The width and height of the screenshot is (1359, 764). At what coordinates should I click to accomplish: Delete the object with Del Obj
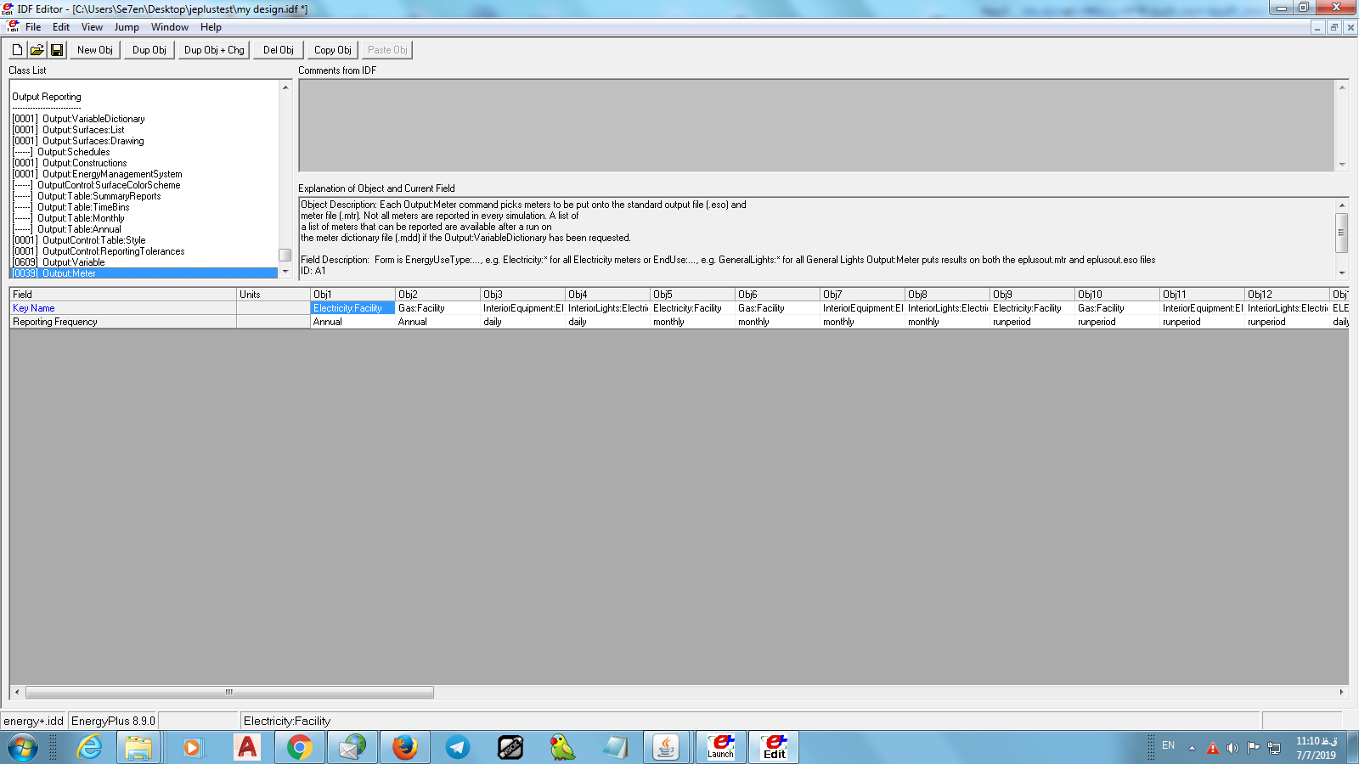pos(278,50)
